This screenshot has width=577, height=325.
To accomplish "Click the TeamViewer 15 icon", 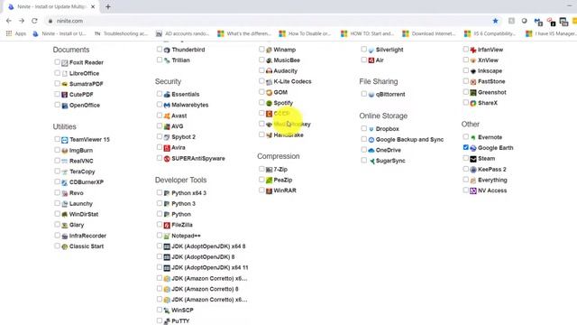I will (65, 140).
